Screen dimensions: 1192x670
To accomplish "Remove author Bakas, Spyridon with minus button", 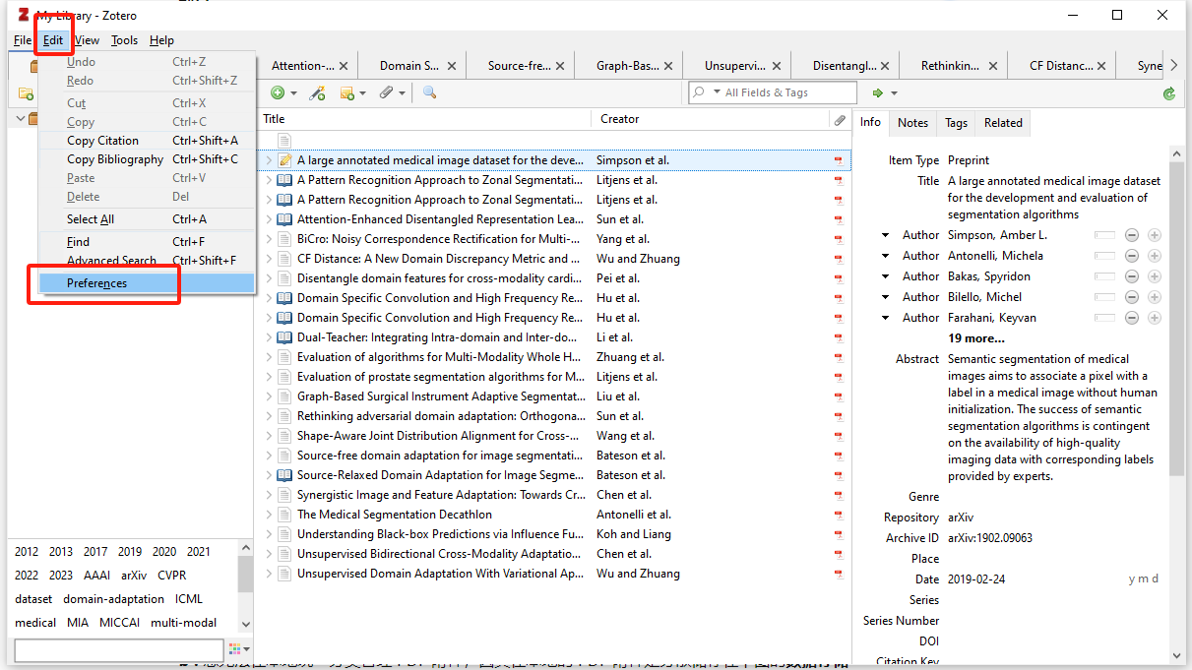I will 1132,276.
